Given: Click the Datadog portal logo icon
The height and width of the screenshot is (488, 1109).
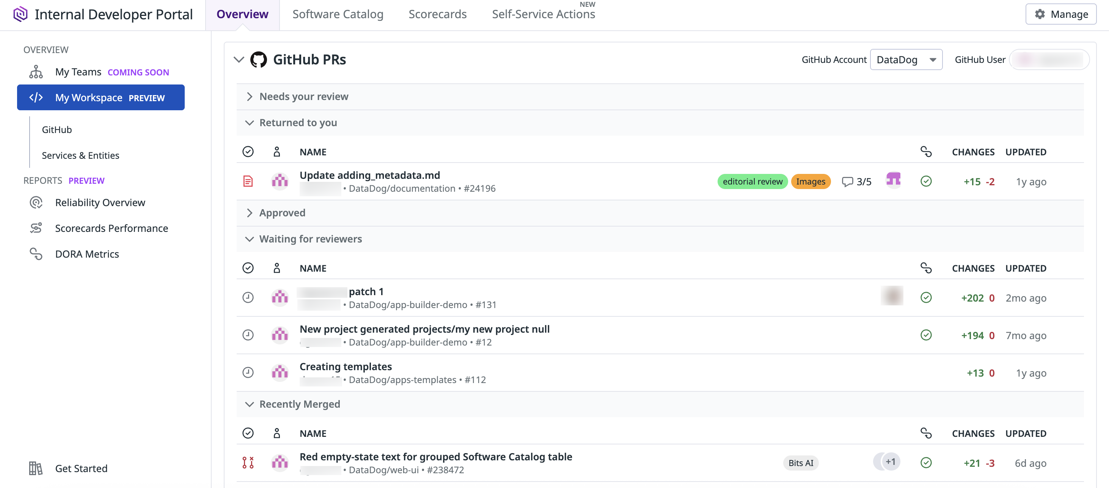Looking at the screenshot, I should [x=20, y=14].
